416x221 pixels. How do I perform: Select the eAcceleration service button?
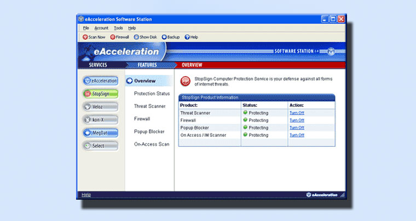click(101, 81)
